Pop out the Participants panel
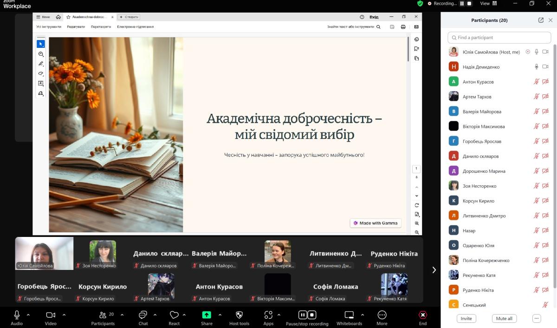This screenshot has width=557, height=328. click(541, 20)
